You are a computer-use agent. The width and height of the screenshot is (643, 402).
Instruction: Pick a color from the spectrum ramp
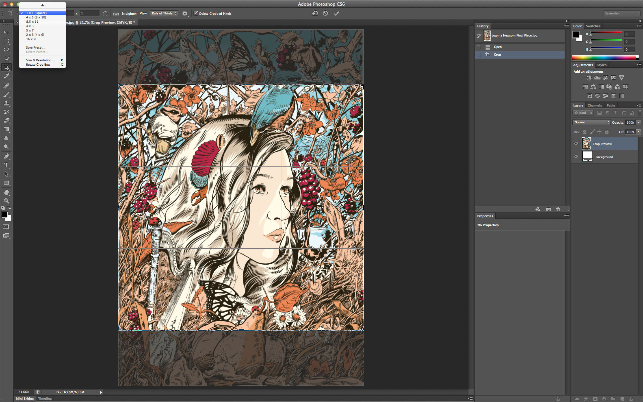605,58
